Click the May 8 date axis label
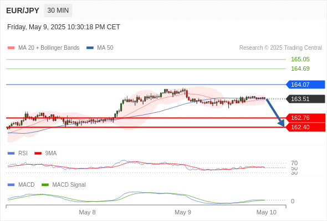 tap(87, 212)
